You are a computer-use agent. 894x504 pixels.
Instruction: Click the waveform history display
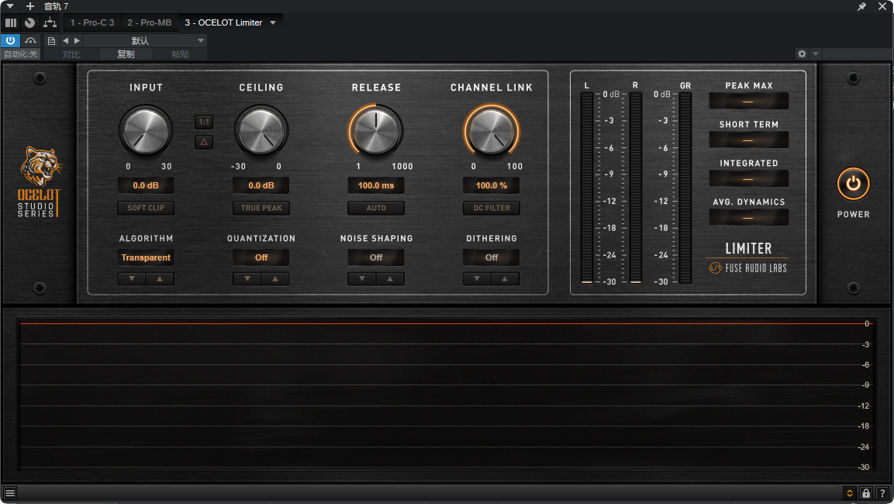click(x=445, y=395)
